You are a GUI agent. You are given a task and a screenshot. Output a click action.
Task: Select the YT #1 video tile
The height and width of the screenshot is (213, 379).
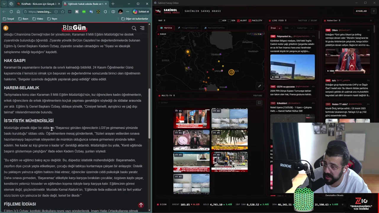(192, 119)
